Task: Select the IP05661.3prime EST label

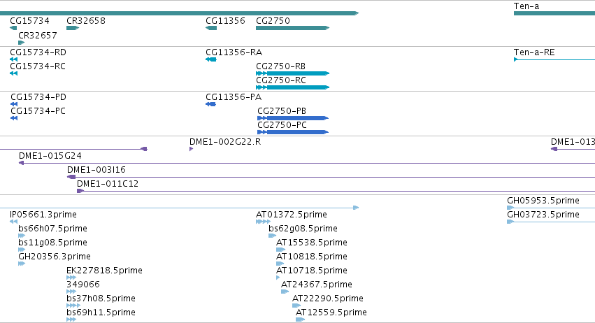Action: [43, 215]
